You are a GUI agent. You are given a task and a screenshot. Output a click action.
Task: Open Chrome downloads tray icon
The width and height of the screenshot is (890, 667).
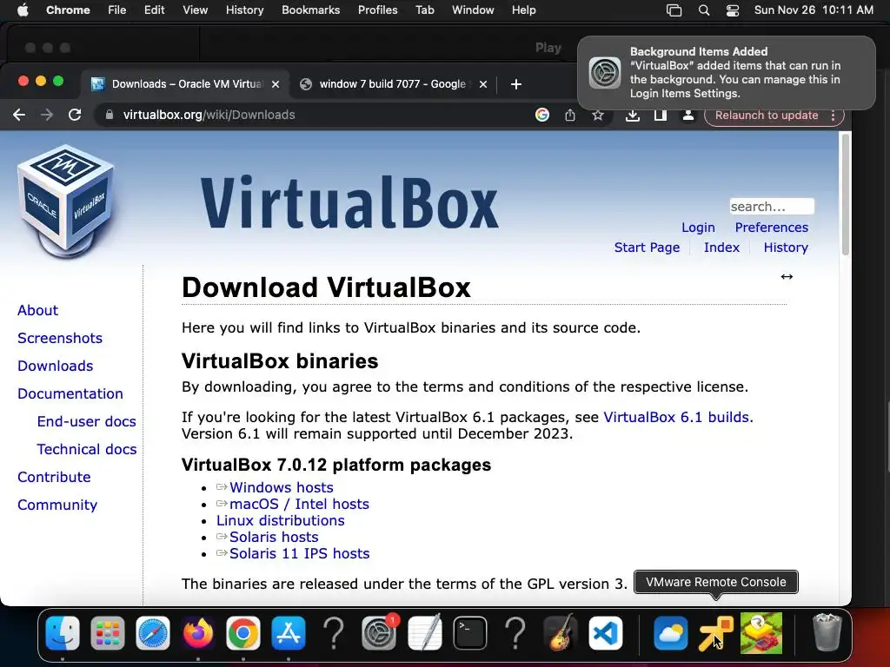point(633,116)
